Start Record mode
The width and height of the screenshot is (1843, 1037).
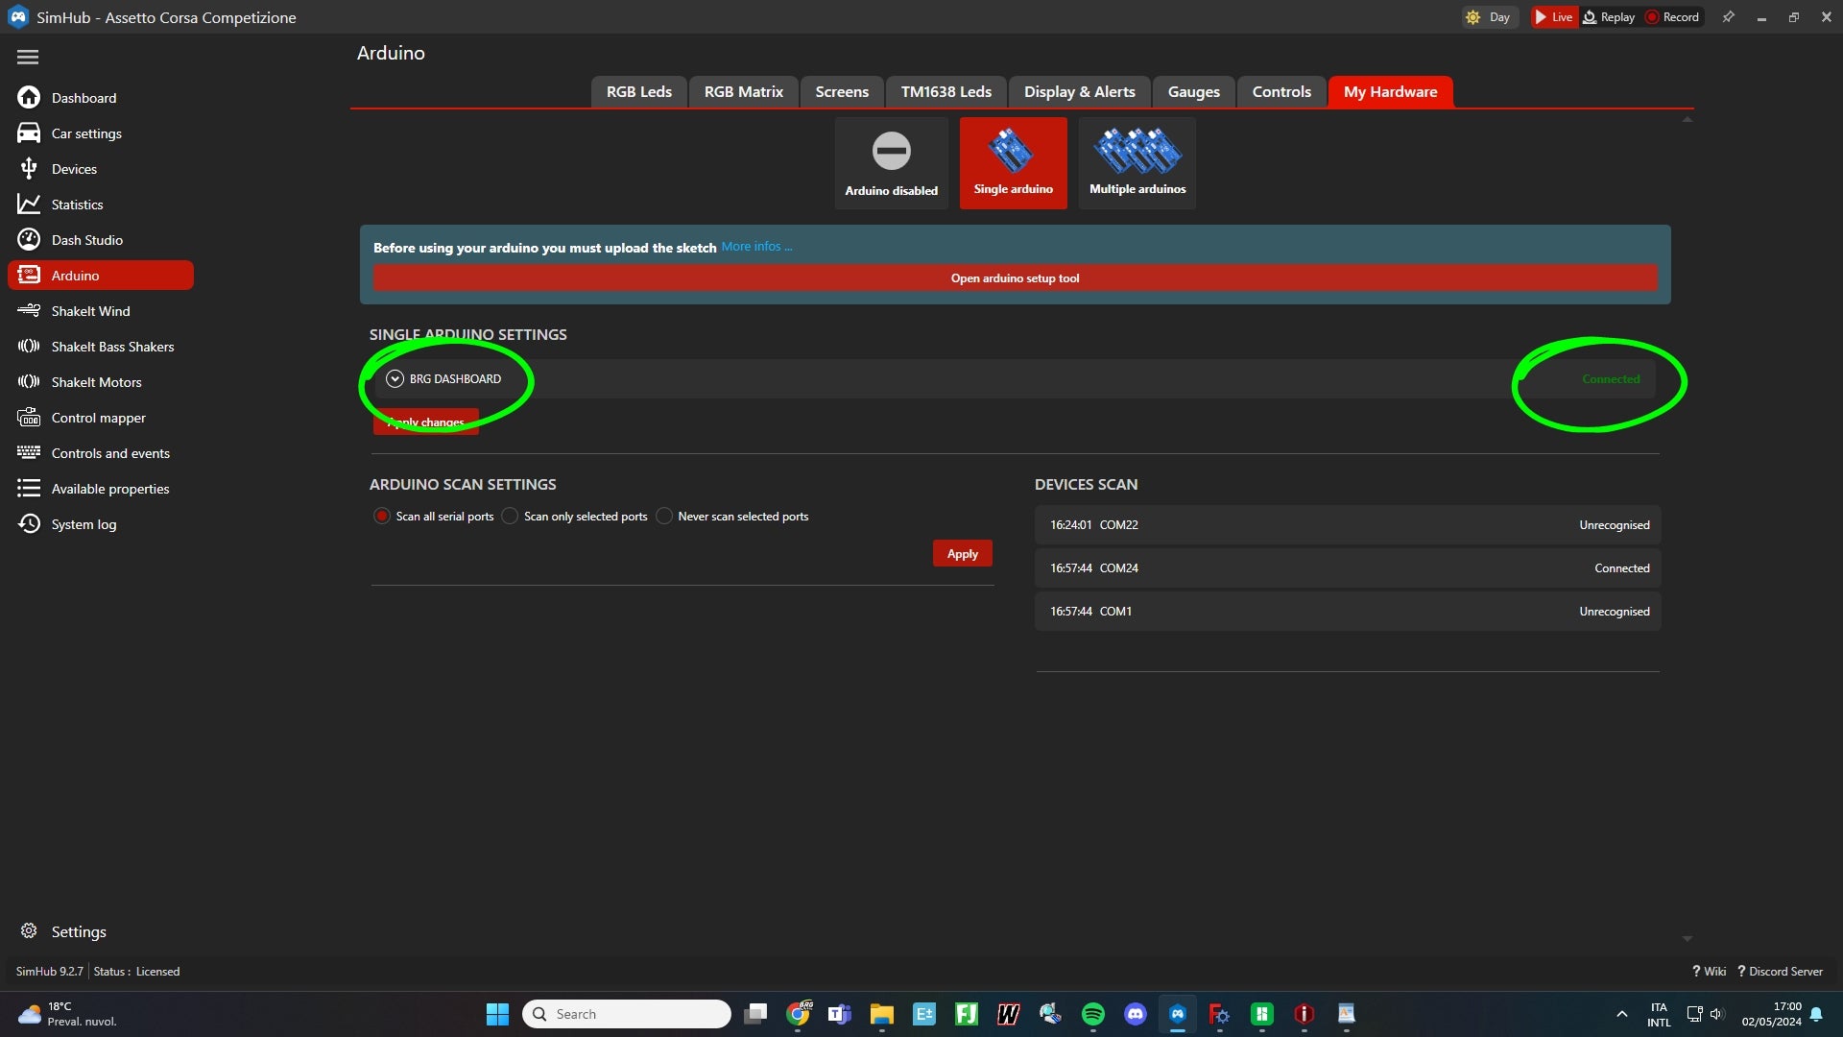click(x=1672, y=17)
